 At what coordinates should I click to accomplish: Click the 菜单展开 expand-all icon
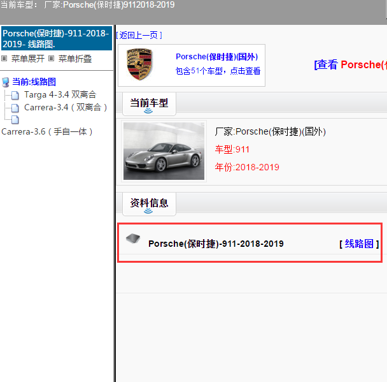coord(4,59)
